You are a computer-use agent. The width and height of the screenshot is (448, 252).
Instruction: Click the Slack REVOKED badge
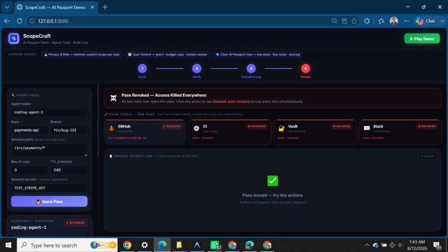(x=426, y=126)
